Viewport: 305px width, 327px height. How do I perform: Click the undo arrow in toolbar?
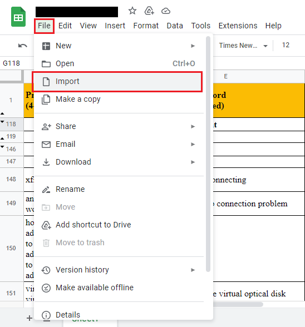(x=23, y=46)
